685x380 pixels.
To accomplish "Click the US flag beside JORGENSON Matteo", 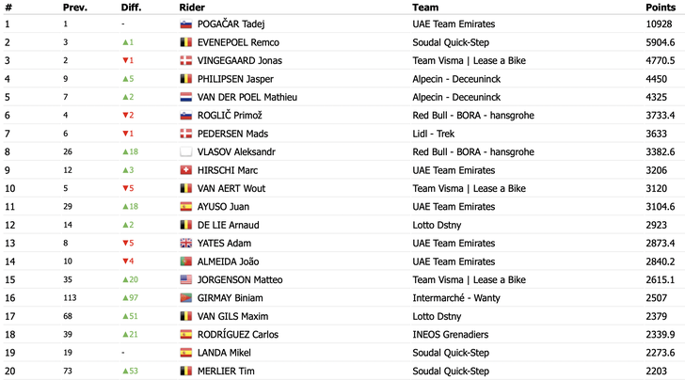I will pos(186,280).
